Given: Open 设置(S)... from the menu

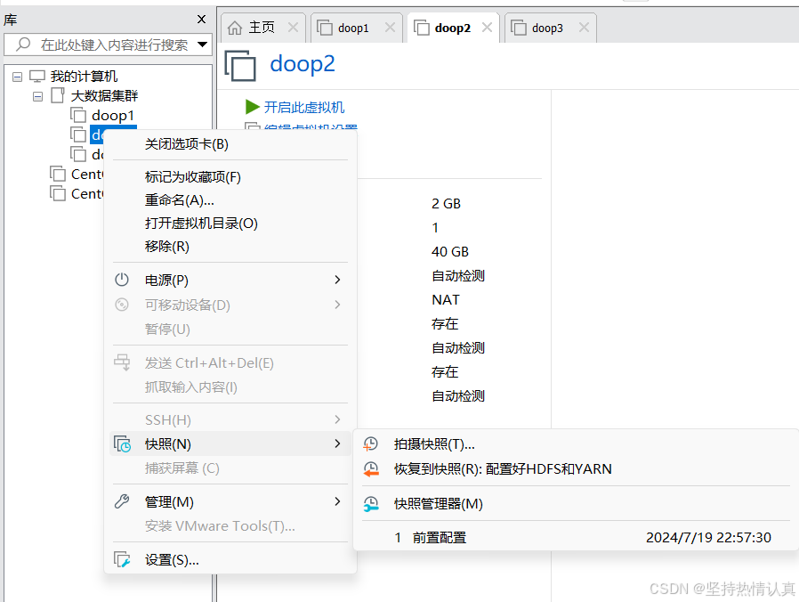Looking at the screenshot, I should 230,559.
